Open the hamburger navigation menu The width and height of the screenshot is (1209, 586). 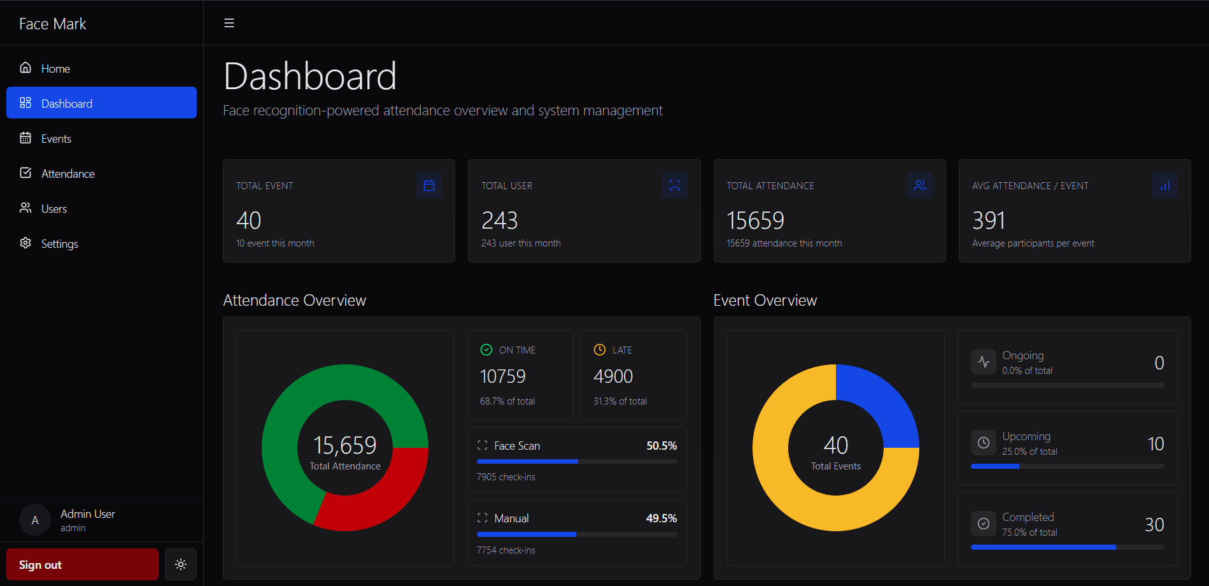click(x=229, y=22)
